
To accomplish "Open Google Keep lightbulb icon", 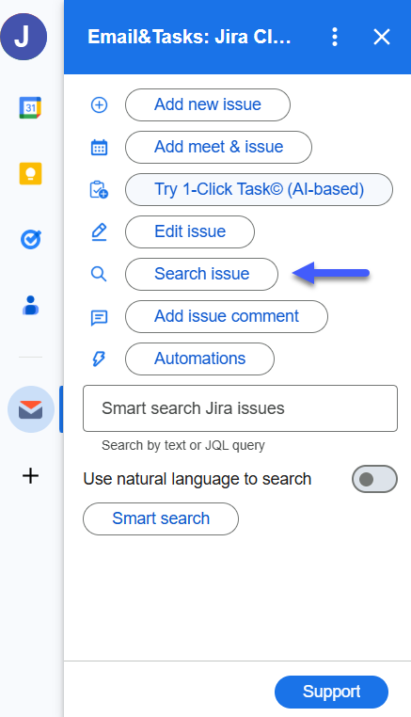I will (x=30, y=173).
